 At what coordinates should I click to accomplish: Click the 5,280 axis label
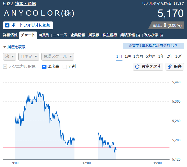tap(176, 121)
